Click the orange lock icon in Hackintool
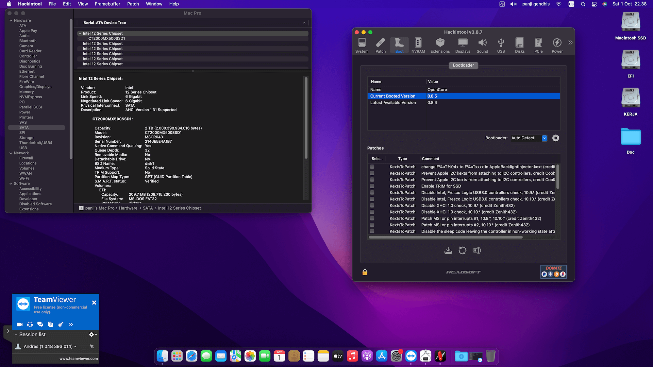The height and width of the screenshot is (367, 653). (365, 272)
